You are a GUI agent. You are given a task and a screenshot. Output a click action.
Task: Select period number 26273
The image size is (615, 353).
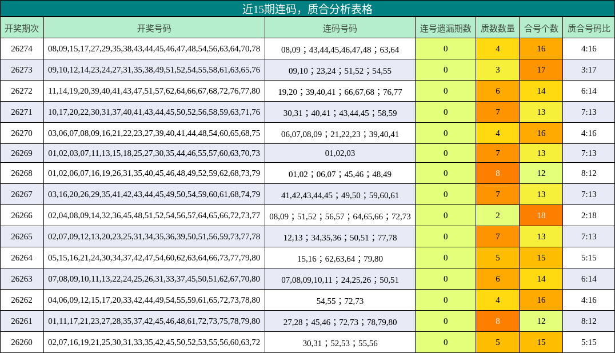point(22,70)
